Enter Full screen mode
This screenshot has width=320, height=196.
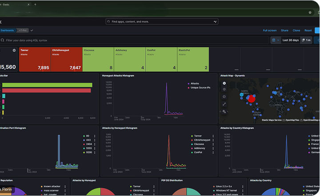(x=270, y=30)
